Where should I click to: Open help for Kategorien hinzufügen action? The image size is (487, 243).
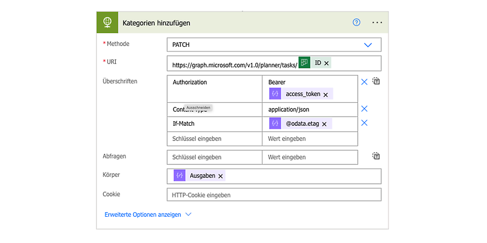(356, 22)
